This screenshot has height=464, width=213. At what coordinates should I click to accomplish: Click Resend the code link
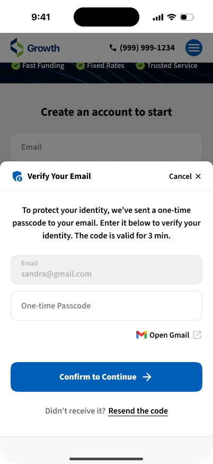[x=138, y=411]
